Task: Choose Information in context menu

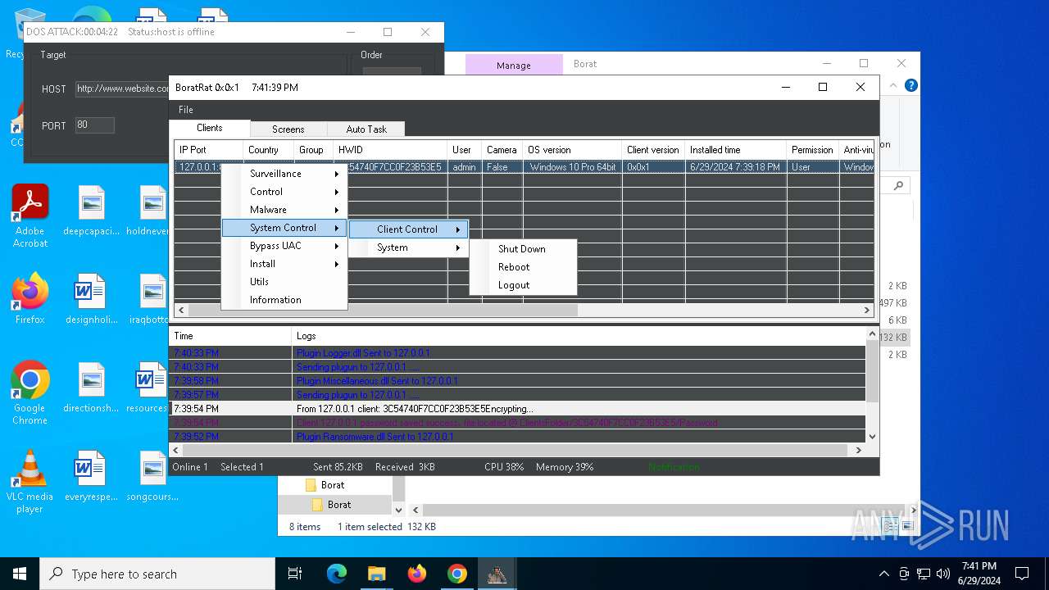Action: 284,300
